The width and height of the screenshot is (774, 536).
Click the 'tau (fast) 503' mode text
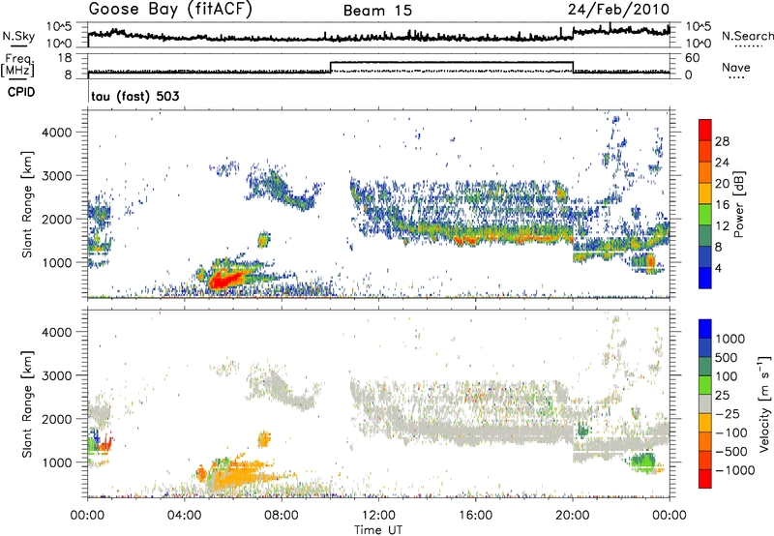(x=135, y=96)
